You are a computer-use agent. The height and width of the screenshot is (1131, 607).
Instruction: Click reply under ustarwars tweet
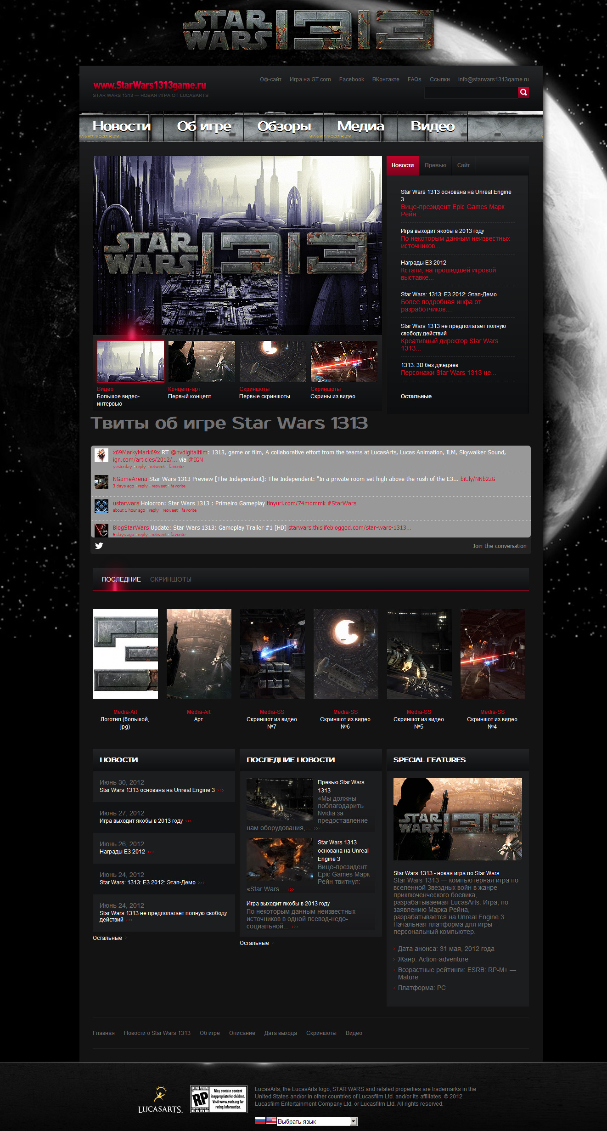[x=154, y=510]
